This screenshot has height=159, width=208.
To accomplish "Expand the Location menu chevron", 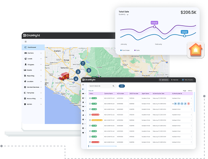I will [41, 81].
